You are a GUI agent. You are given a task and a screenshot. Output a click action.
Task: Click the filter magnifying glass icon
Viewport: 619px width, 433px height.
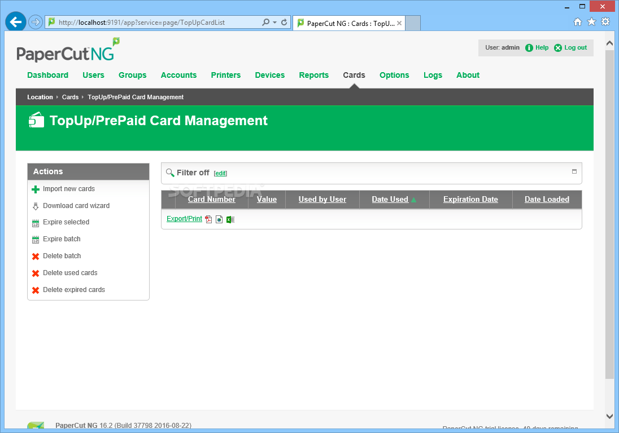click(170, 173)
